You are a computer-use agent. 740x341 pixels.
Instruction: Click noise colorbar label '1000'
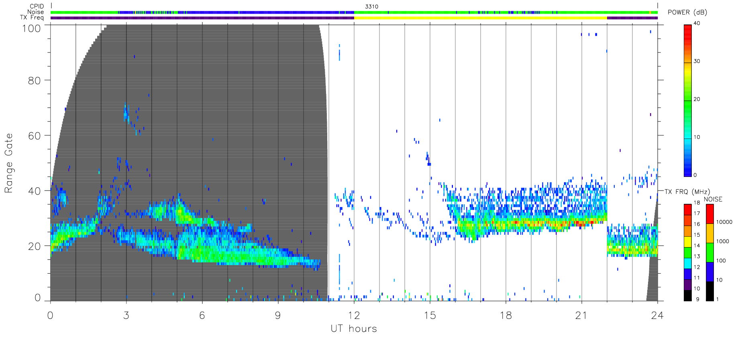pyautogui.click(x=723, y=241)
